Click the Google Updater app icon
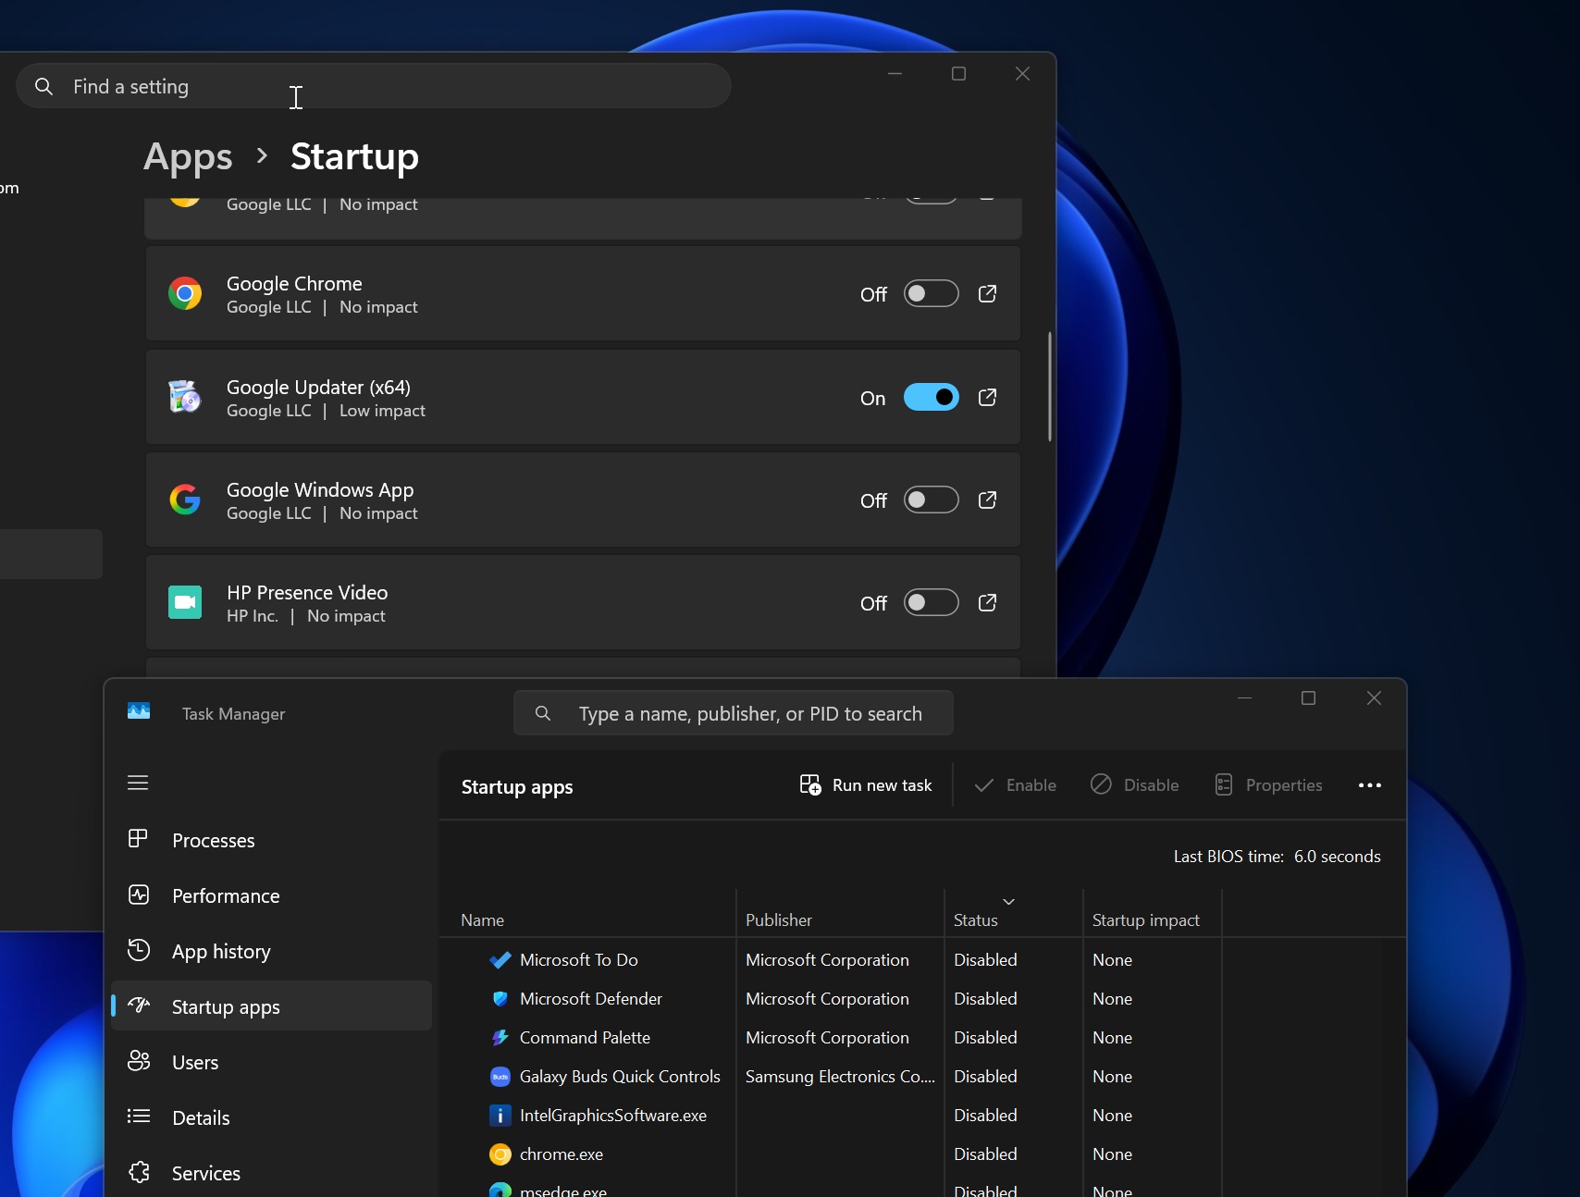 pyautogui.click(x=185, y=397)
